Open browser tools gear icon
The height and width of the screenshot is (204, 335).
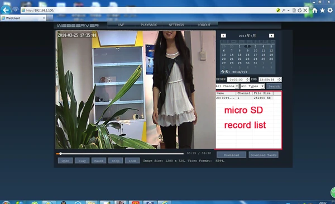point(330,10)
